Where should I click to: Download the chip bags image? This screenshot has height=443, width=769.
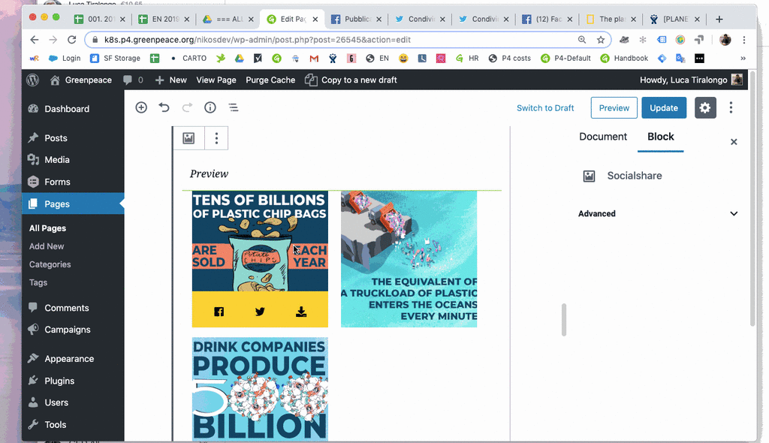tap(301, 312)
